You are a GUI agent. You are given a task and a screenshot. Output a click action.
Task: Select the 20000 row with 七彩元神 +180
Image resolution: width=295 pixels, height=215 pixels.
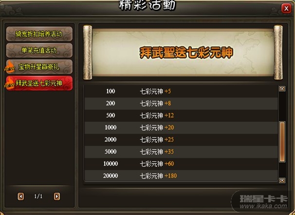(181, 176)
